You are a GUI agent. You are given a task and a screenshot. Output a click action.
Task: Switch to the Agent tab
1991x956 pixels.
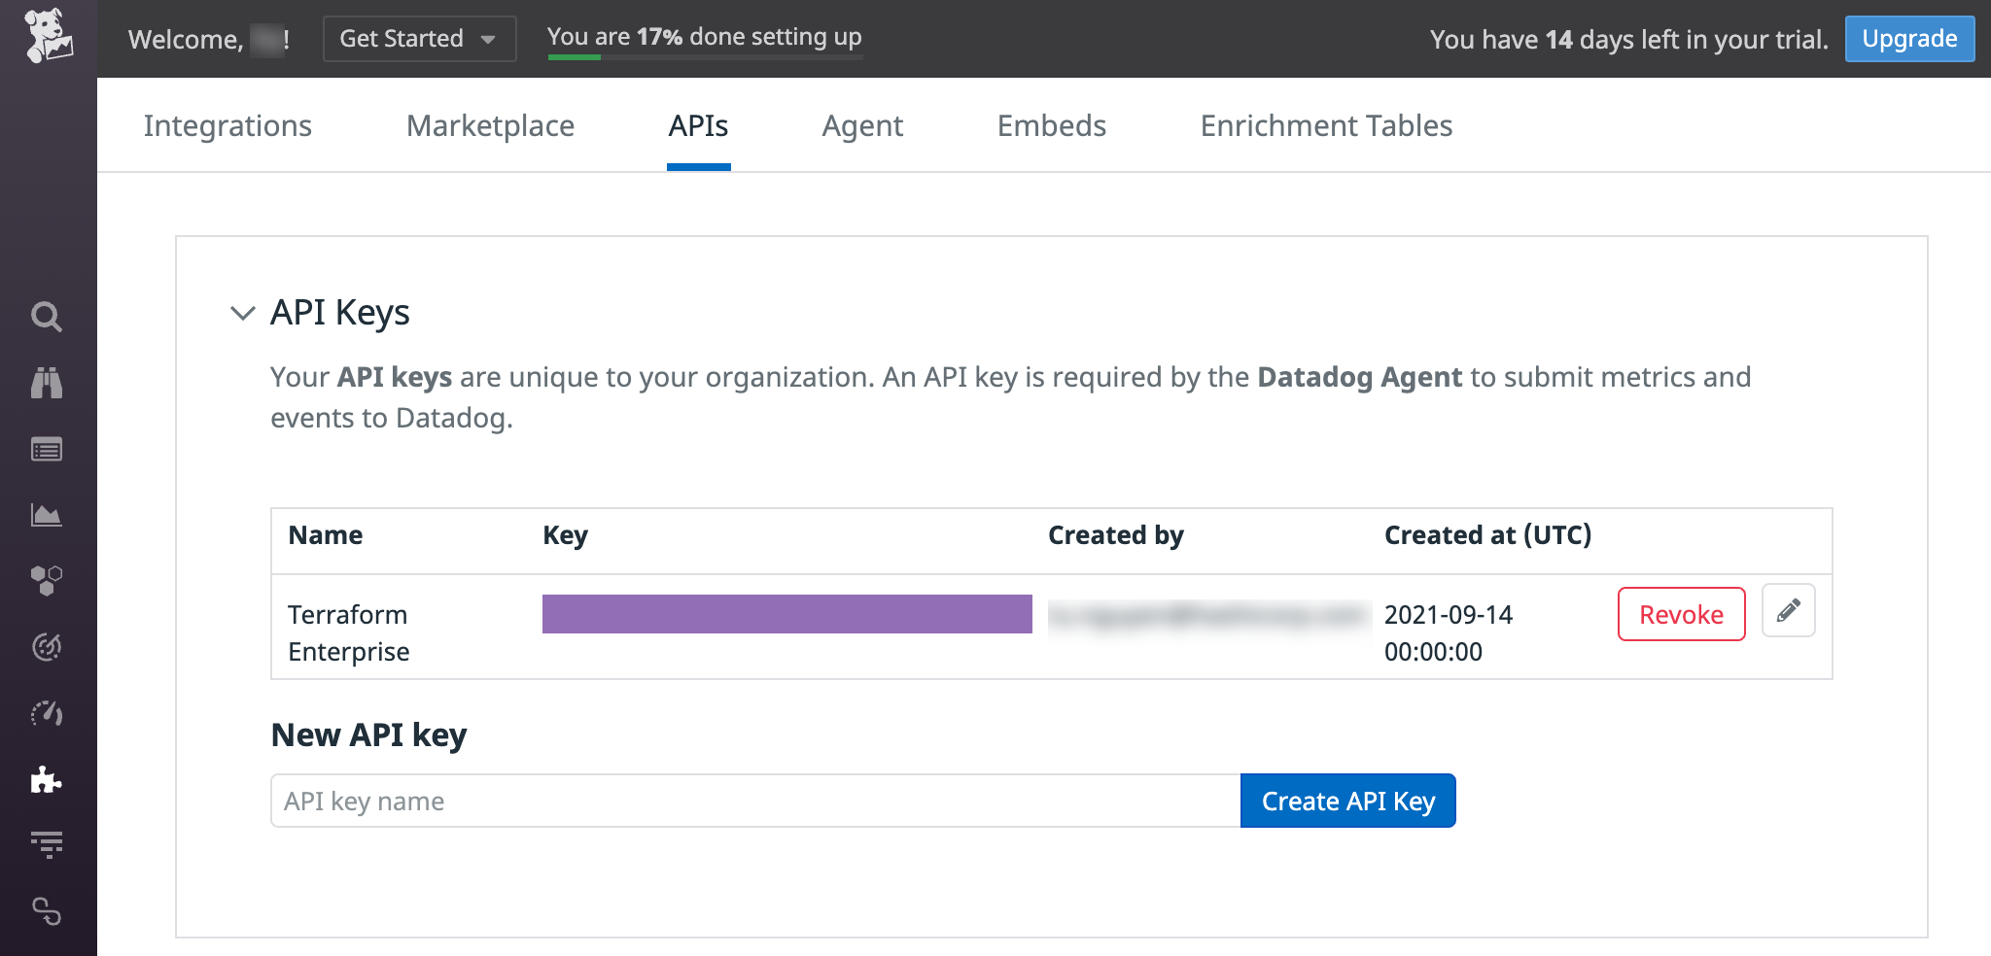click(862, 126)
